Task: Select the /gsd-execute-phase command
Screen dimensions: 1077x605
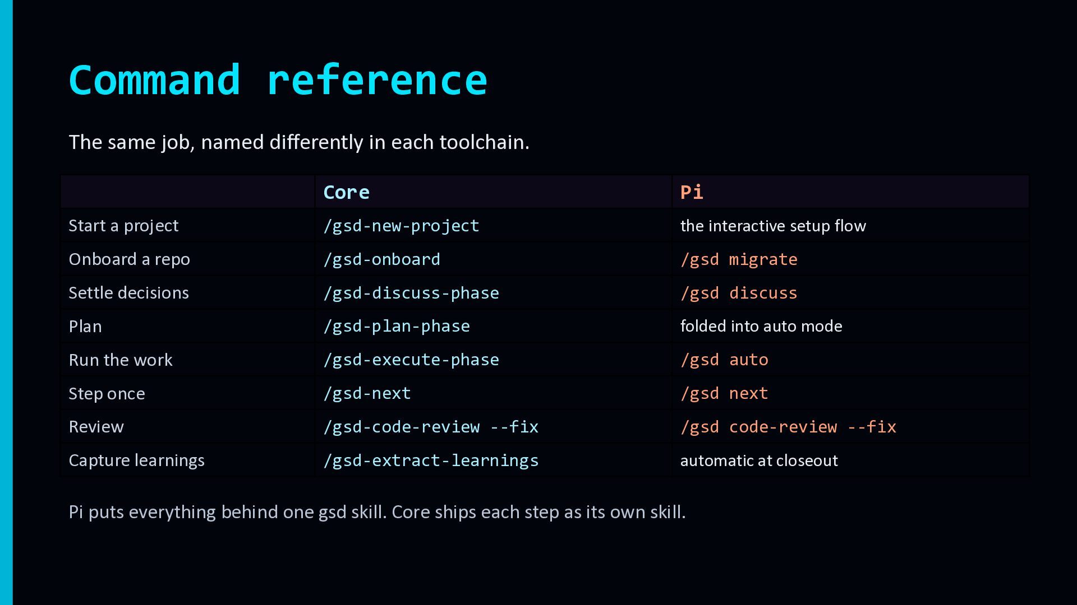Action: pos(411,360)
